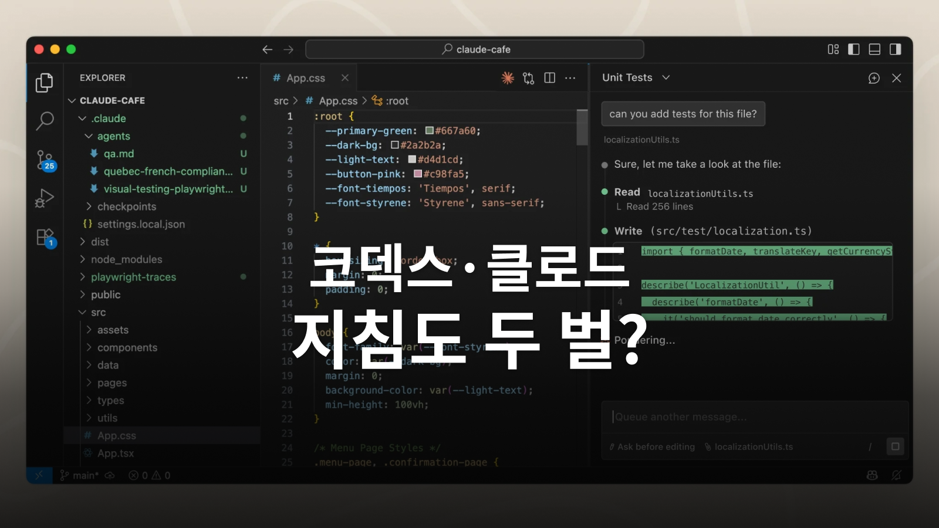Split the editor to the right

click(x=550, y=78)
